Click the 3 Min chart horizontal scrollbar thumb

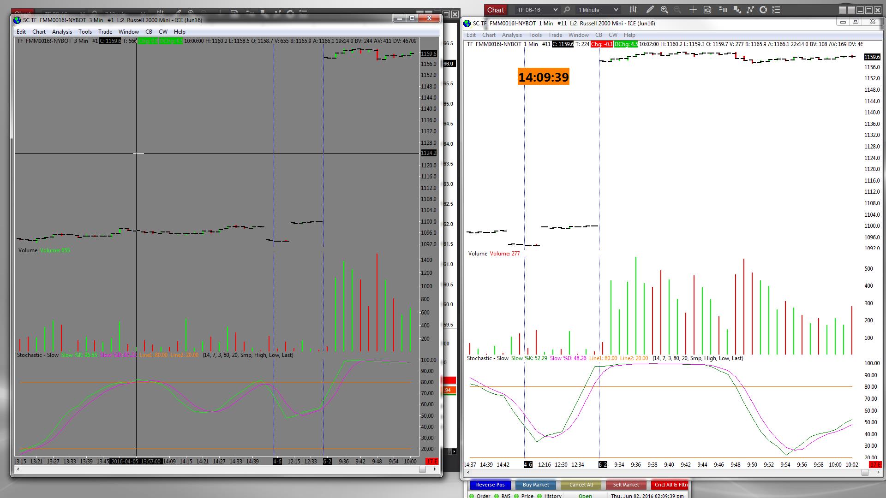click(x=422, y=469)
